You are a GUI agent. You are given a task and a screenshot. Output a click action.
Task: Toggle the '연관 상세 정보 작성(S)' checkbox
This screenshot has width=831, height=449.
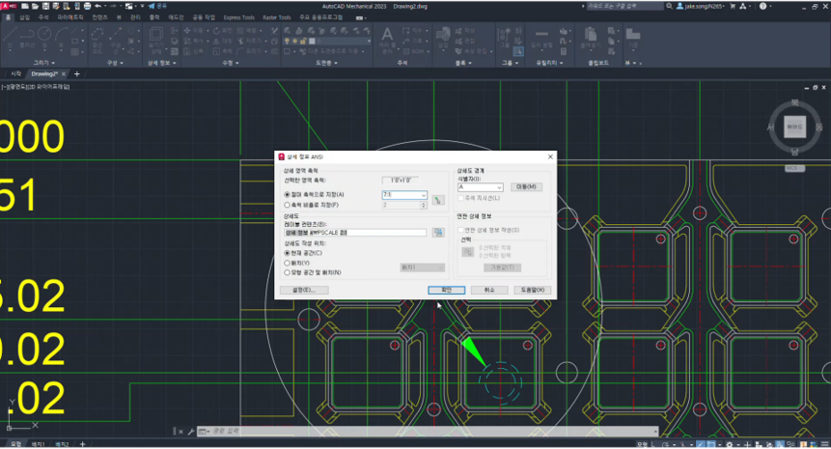click(461, 230)
